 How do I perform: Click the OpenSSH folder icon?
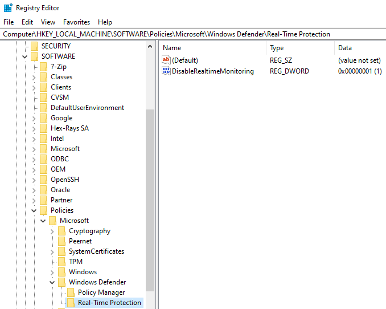click(43, 180)
